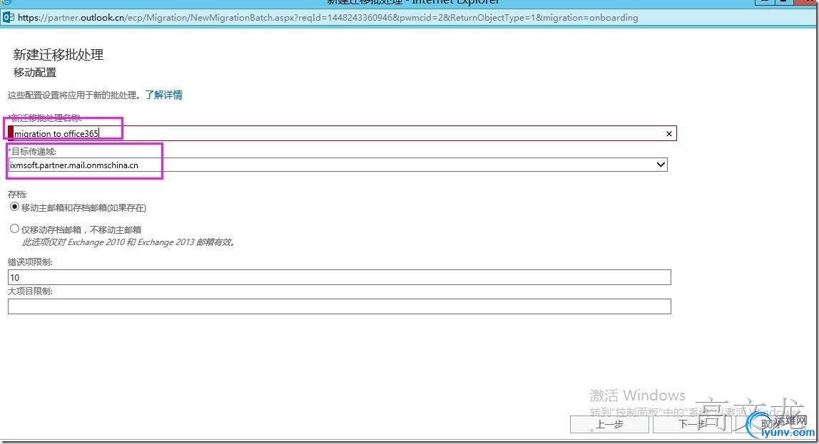Focus the 'migration to office365' name field

[342, 133]
